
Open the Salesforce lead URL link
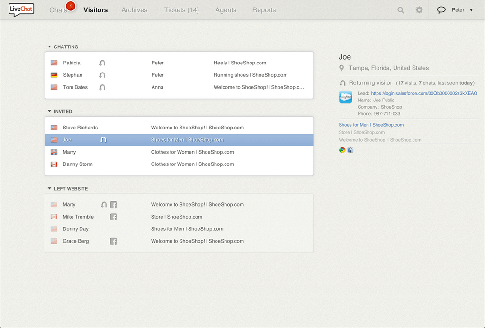(424, 94)
